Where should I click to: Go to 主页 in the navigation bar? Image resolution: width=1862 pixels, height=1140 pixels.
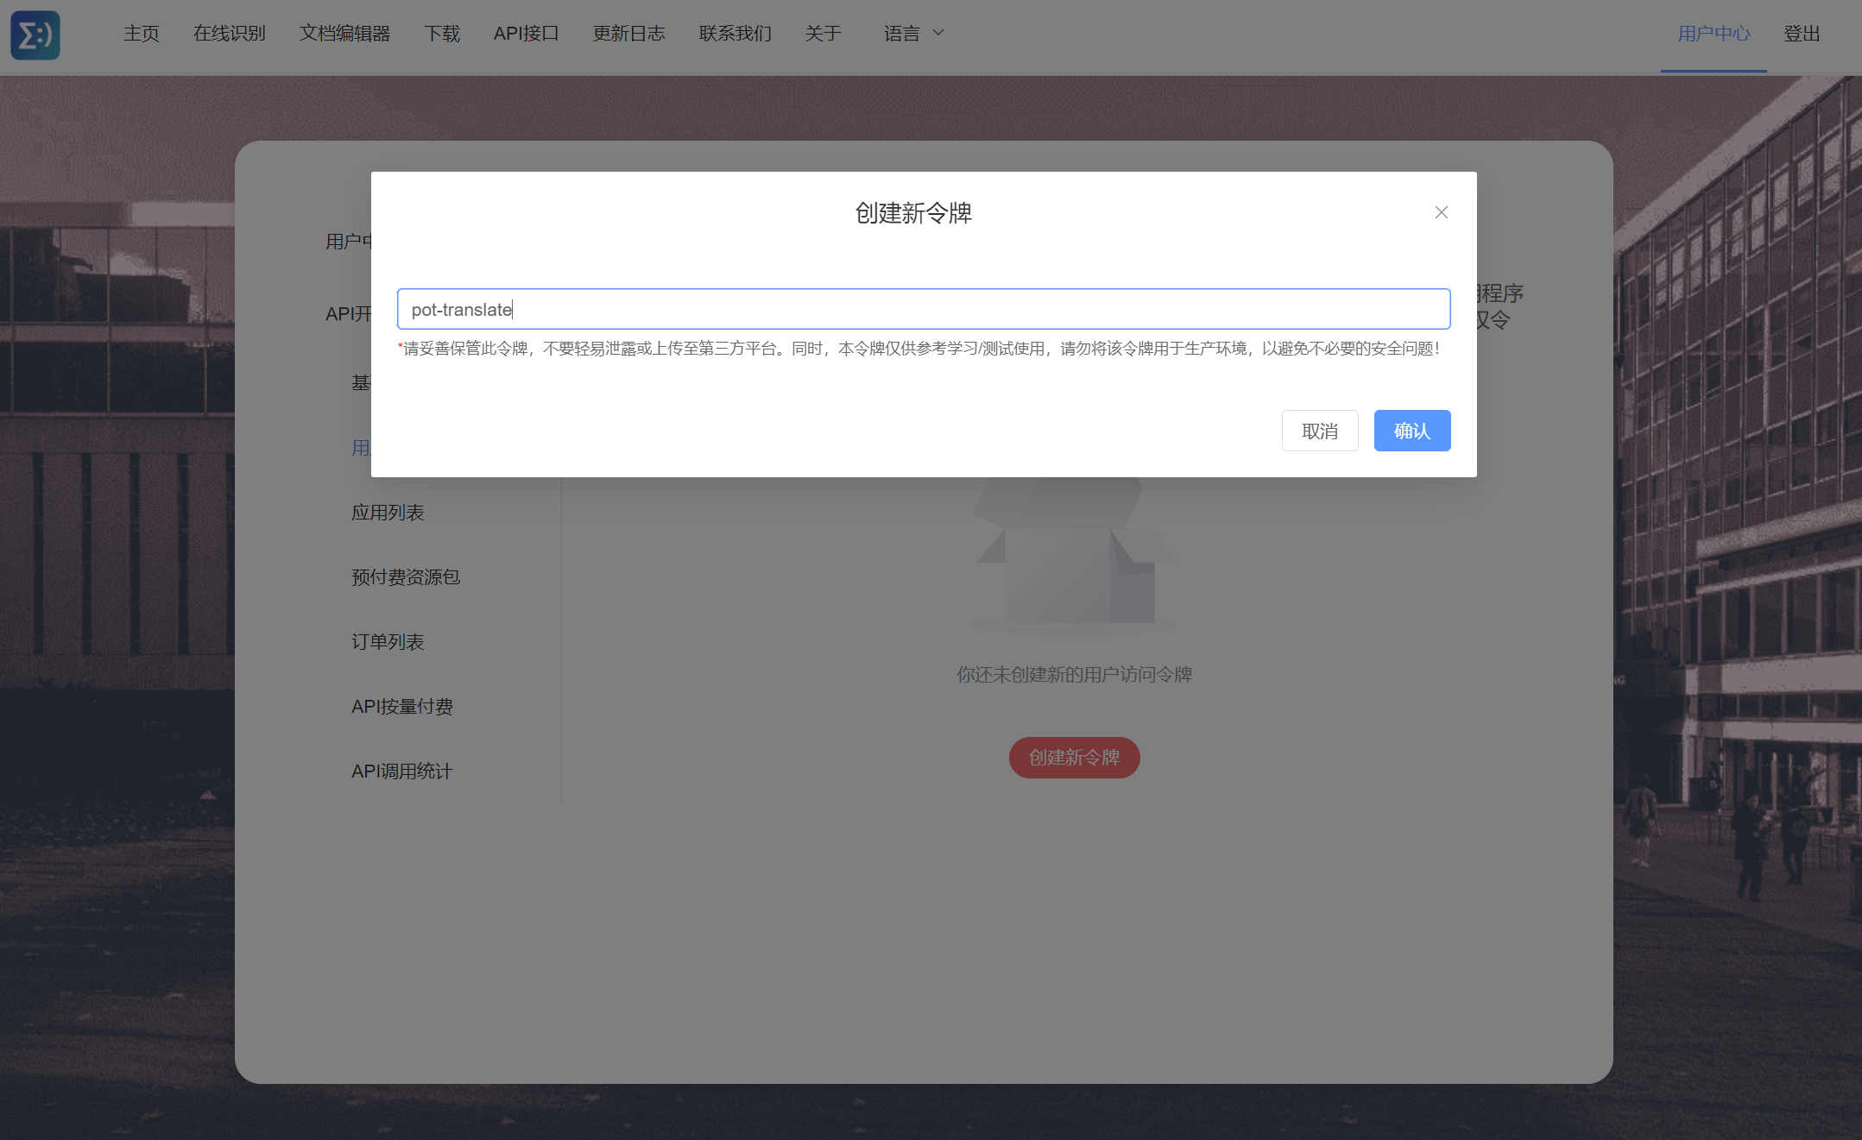[141, 33]
